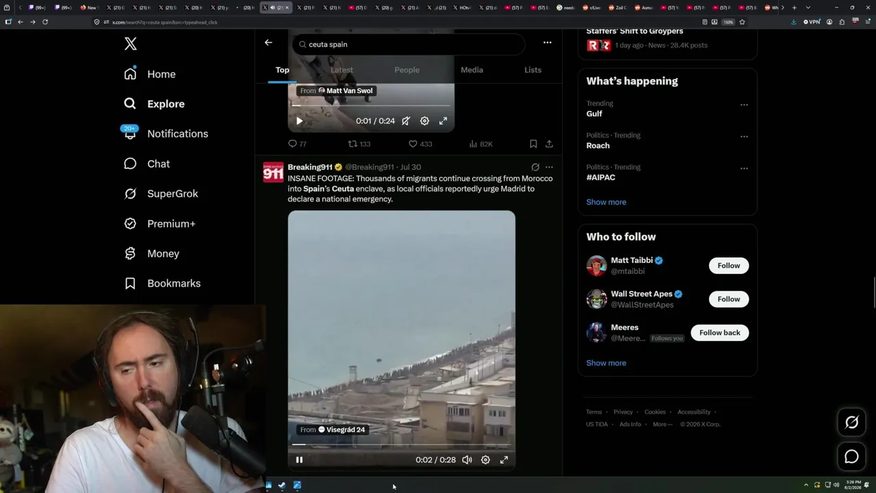
Task: Reload the page in the browser
Action: pos(45,22)
